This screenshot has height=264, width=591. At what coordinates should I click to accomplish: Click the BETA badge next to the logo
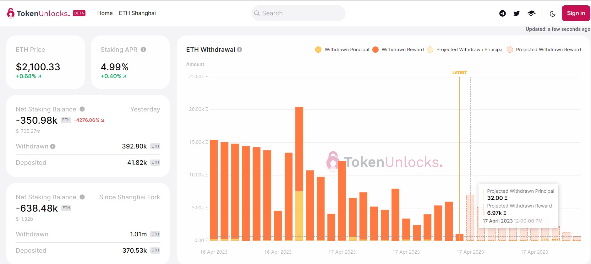79,13
